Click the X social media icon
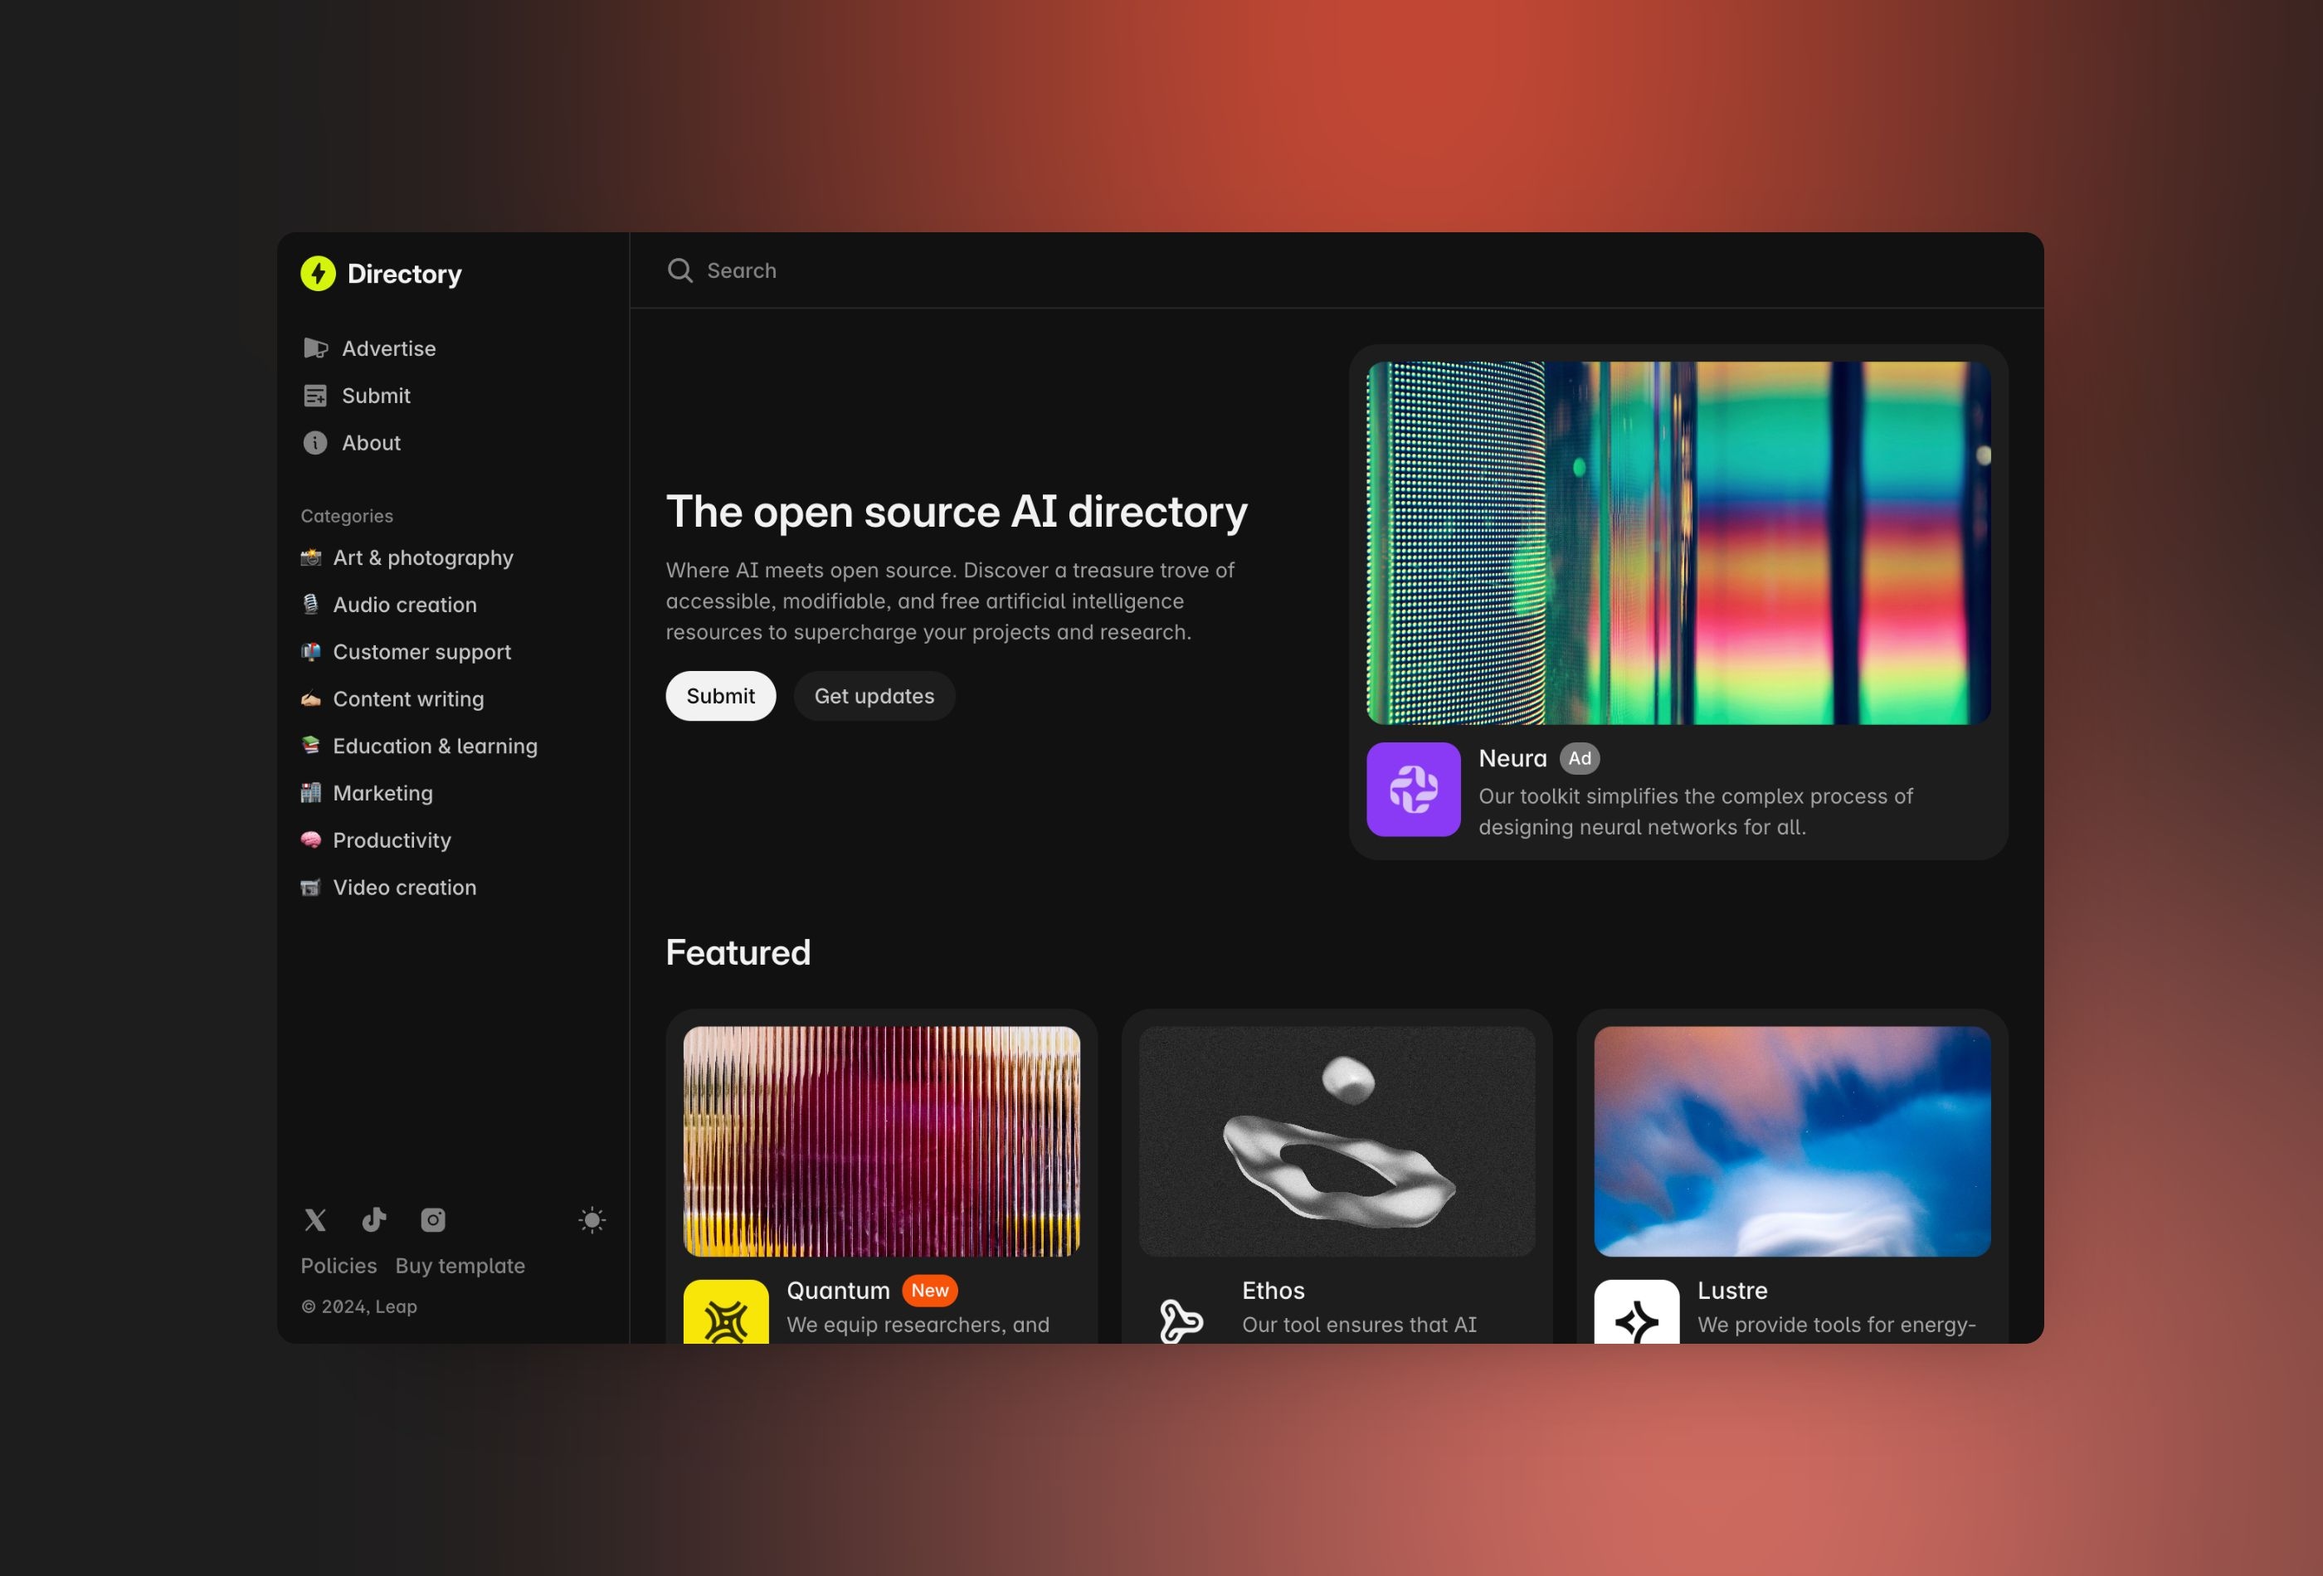This screenshot has height=1576, width=2323. (x=313, y=1217)
